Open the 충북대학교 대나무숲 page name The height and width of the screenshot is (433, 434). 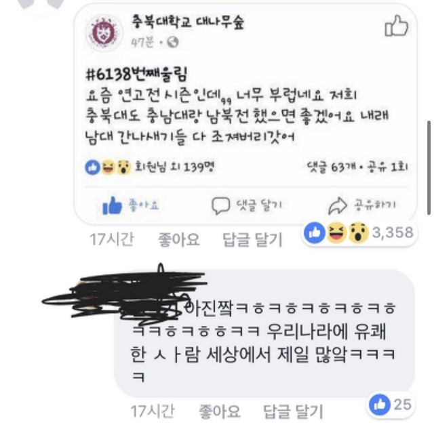(188, 22)
